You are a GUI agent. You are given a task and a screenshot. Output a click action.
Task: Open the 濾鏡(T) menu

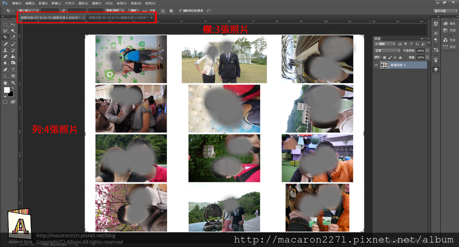pyautogui.click(x=97, y=3)
